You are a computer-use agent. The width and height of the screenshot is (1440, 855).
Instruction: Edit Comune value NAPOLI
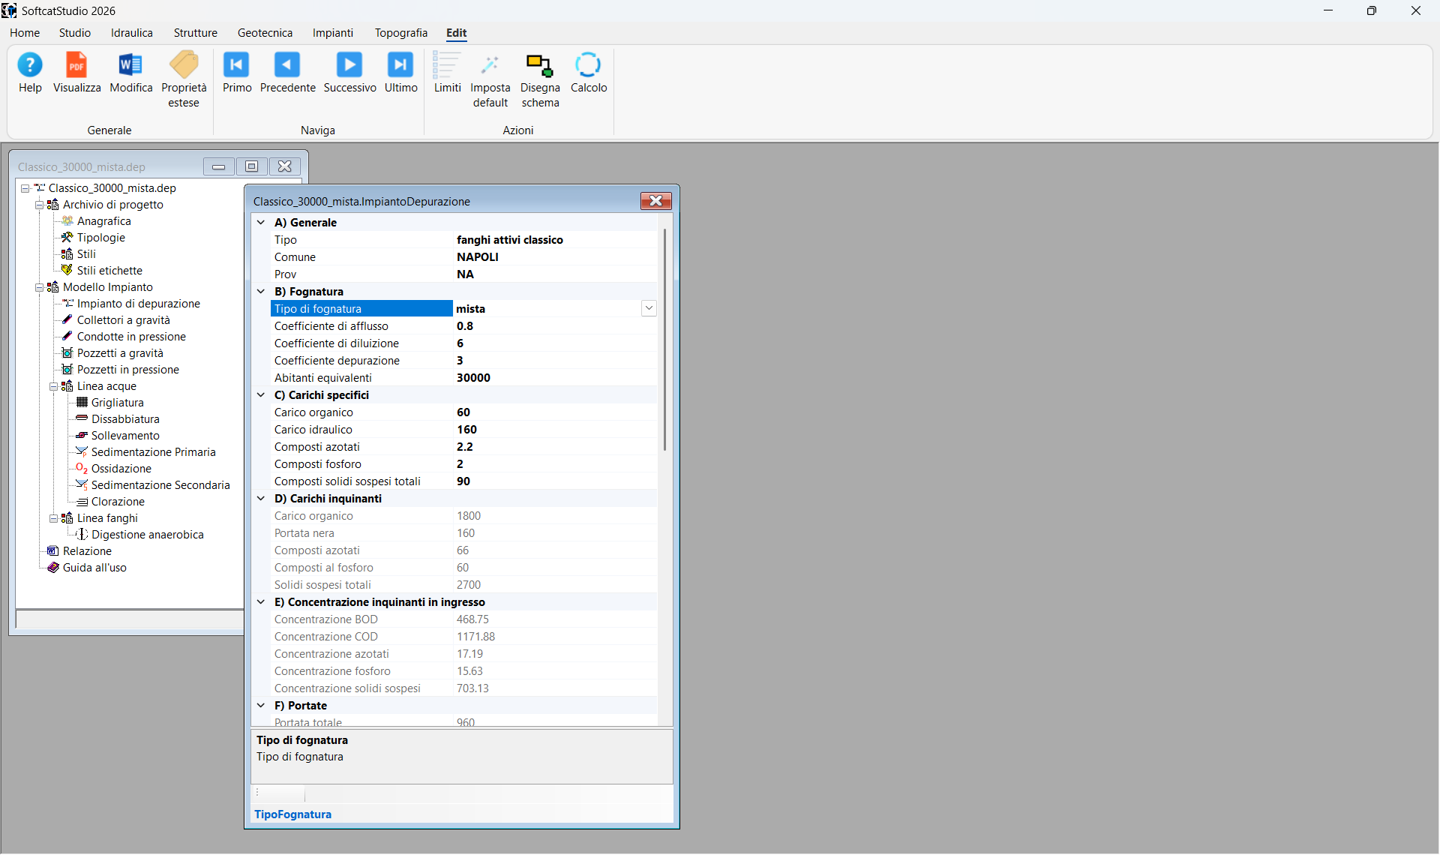coord(555,257)
